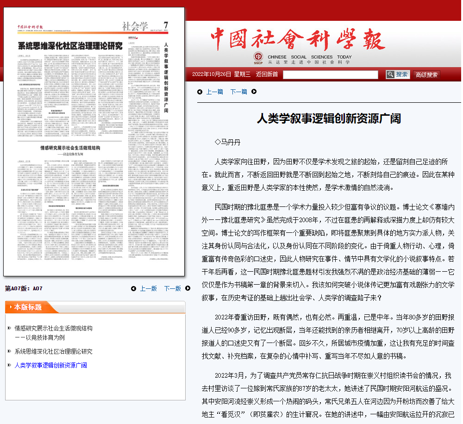Open 高级搜索 advanced search
The height and width of the screenshot is (424, 463).
[426, 75]
